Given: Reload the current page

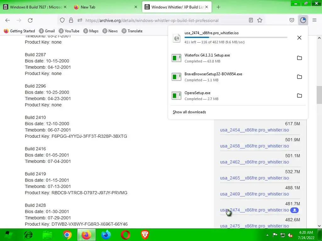Looking at the screenshot, I should pyautogui.click(x=30, y=20).
